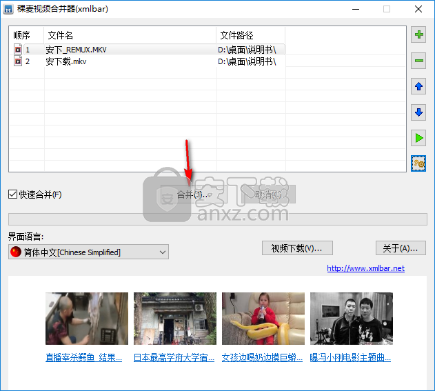The width and height of the screenshot is (435, 391).
Task: Open thumbnail of 日本最高学府 video
Action: (x=175, y=319)
